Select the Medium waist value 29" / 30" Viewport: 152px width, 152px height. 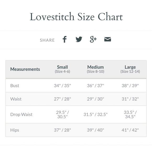click(95, 99)
